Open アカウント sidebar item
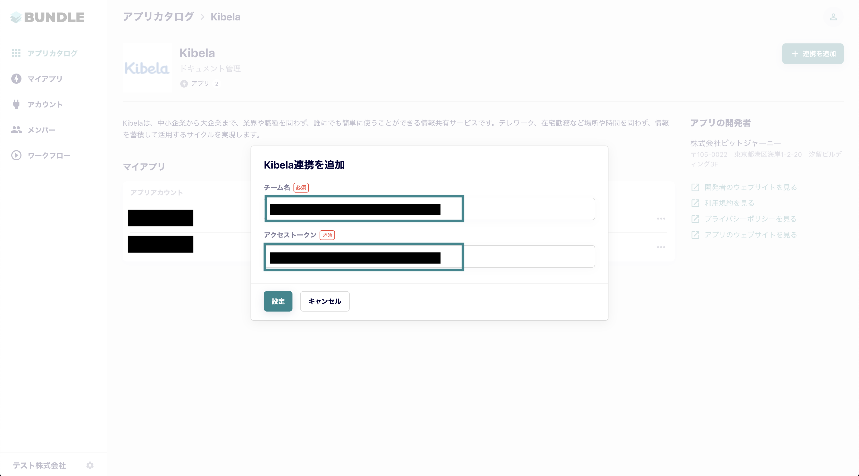 coord(45,105)
